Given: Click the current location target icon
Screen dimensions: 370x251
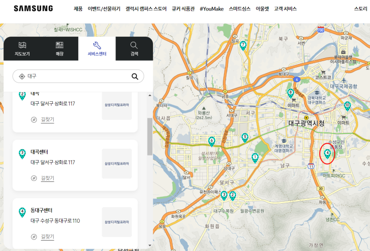Looking at the screenshot, I should [x=22, y=76].
